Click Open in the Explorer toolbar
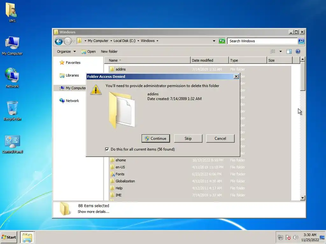 [x=89, y=51]
